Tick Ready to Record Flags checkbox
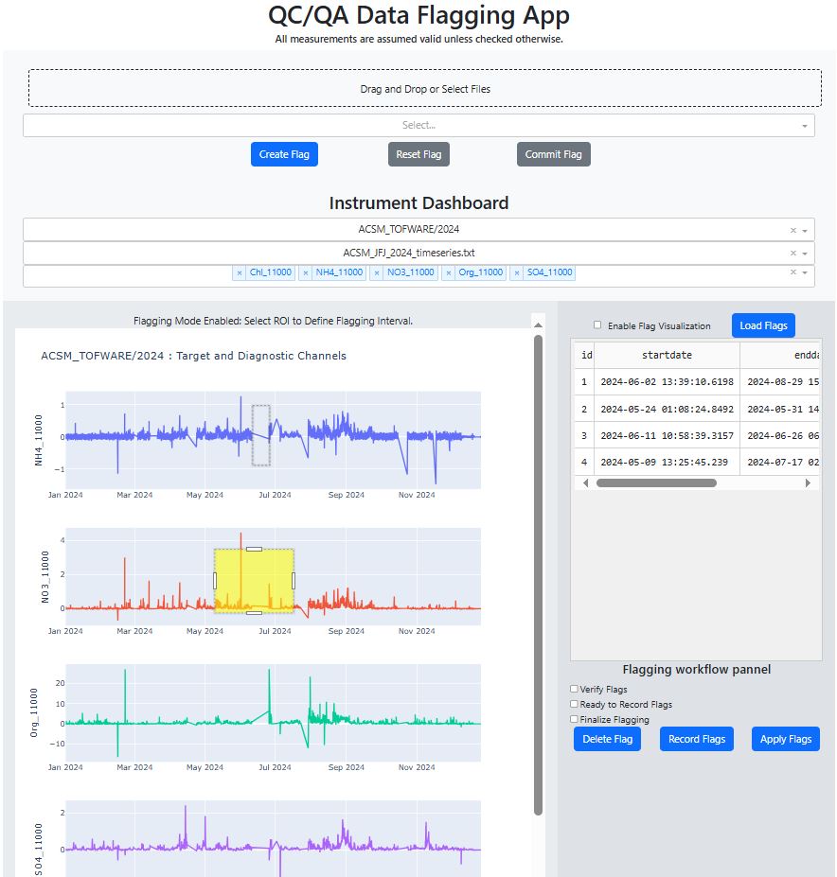The width and height of the screenshot is (837, 877). coord(575,705)
